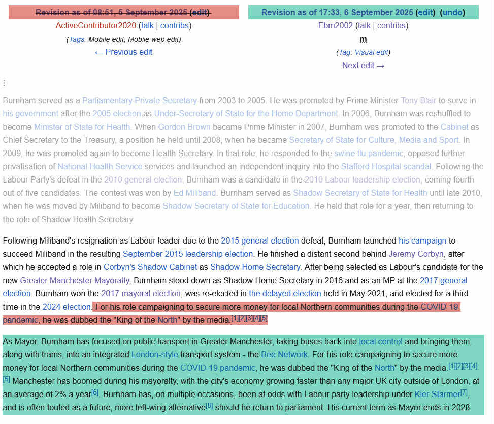The image size is (494, 424).
Task: Open Greater Manchester Mayoralty link
Action: [75, 281]
